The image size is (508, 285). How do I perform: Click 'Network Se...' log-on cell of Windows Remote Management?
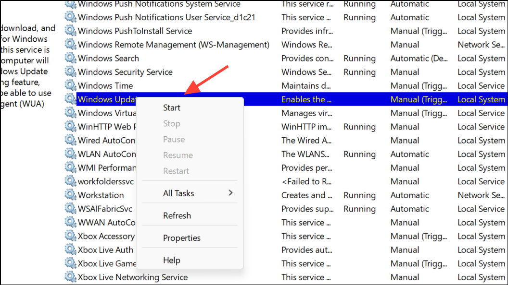pyautogui.click(x=481, y=45)
